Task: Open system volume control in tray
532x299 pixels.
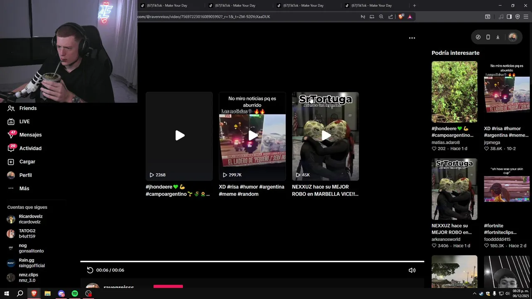Action: click(507, 294)
